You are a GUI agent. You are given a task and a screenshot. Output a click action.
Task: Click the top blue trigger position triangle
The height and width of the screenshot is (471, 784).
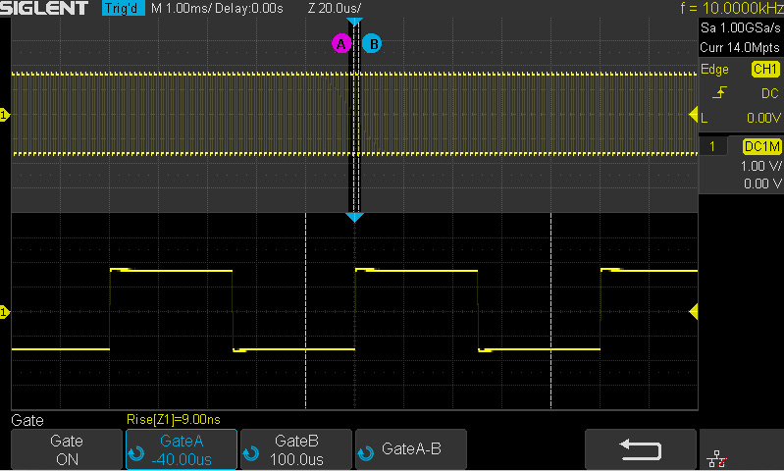[355, 22]
